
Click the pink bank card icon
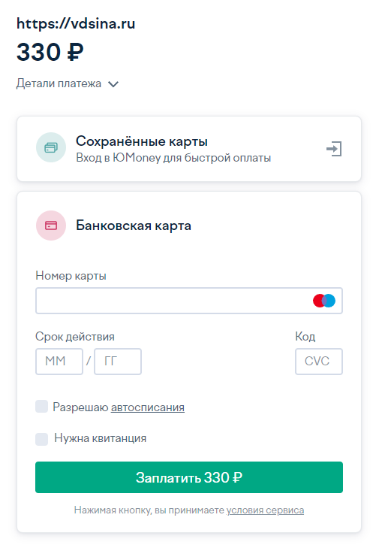pyautogui.click(x=51, y=226)
